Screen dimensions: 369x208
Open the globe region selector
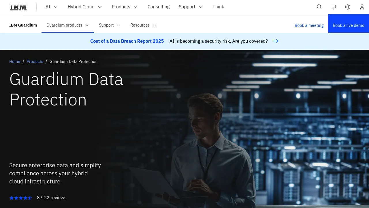[348, 7]
